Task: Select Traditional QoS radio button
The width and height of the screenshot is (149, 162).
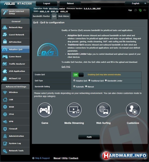Action: (x=89, y=80)
